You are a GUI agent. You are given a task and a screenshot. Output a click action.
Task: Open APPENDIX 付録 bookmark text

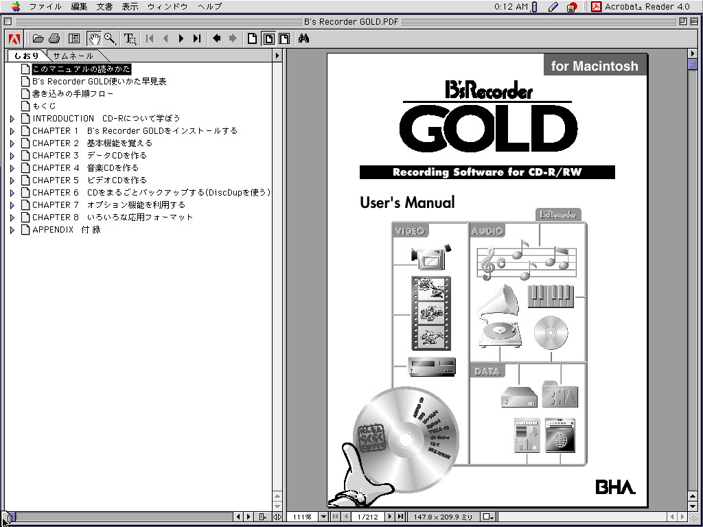point(67,229)
